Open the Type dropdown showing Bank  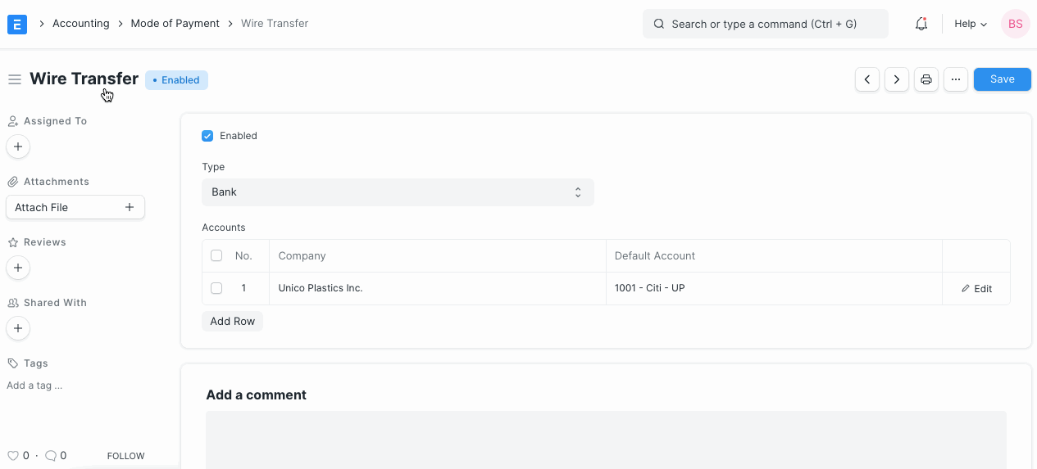pyautogui.click(x=398, y=192)
